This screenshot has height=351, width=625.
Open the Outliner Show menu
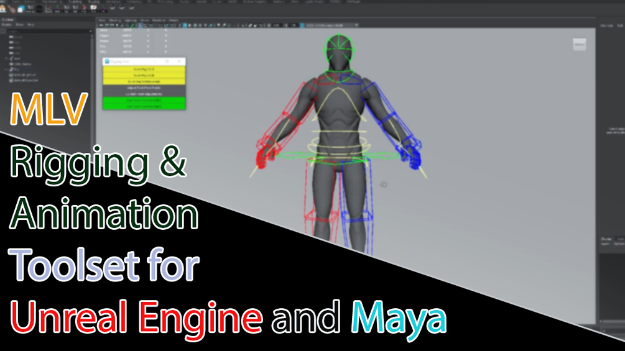(x=19, y=25)
